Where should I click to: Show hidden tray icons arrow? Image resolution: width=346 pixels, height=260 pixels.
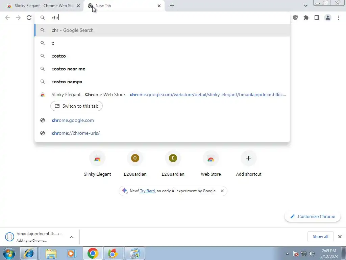(287, 254)
